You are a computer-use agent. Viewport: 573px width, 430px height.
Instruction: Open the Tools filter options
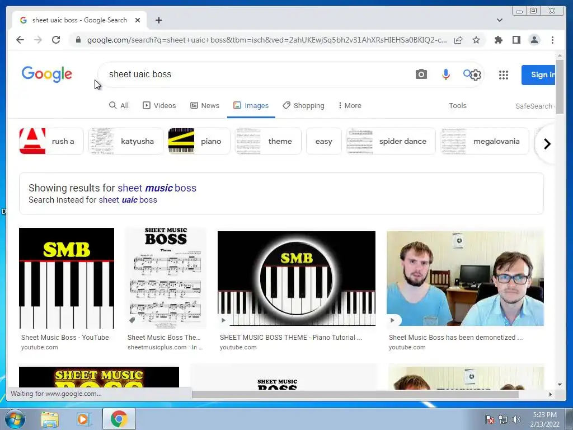pos(458,105)
